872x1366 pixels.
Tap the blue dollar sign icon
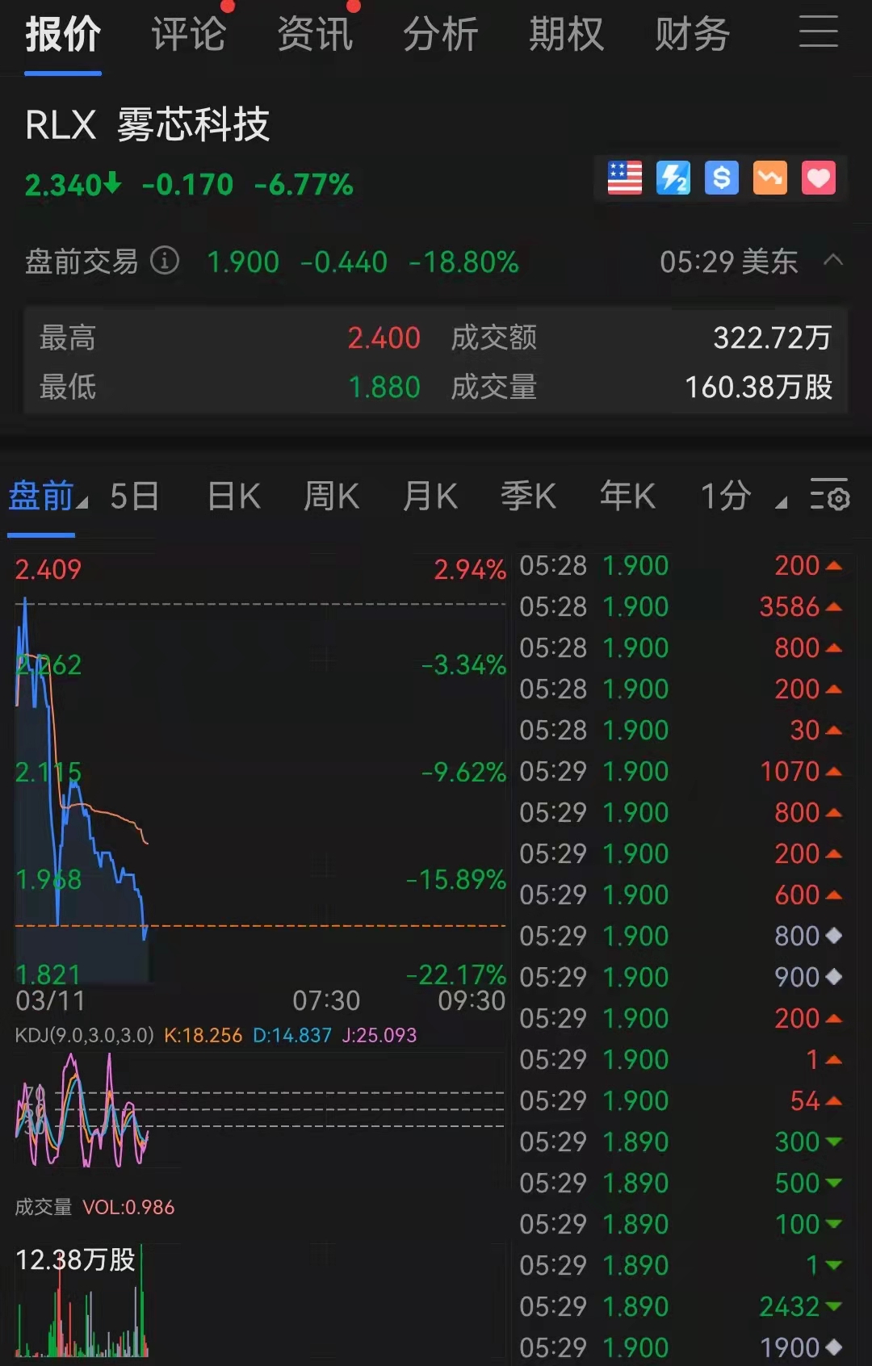click(721, 178)
